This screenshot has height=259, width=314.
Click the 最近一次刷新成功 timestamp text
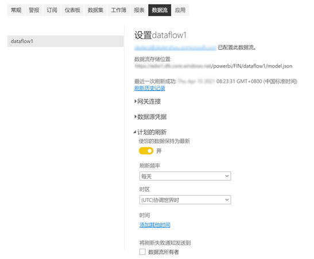[216, 81]
